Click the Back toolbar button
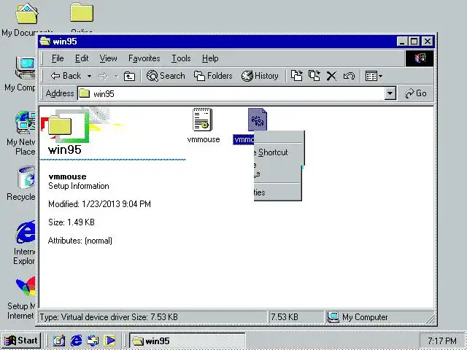 (x=66, y=76)
